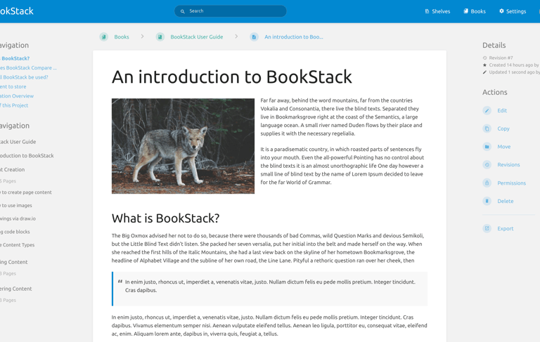Viewport: 540px width, 342px height.
Task: Click the Edit pencil icon
Action: [x=487, y=110]
